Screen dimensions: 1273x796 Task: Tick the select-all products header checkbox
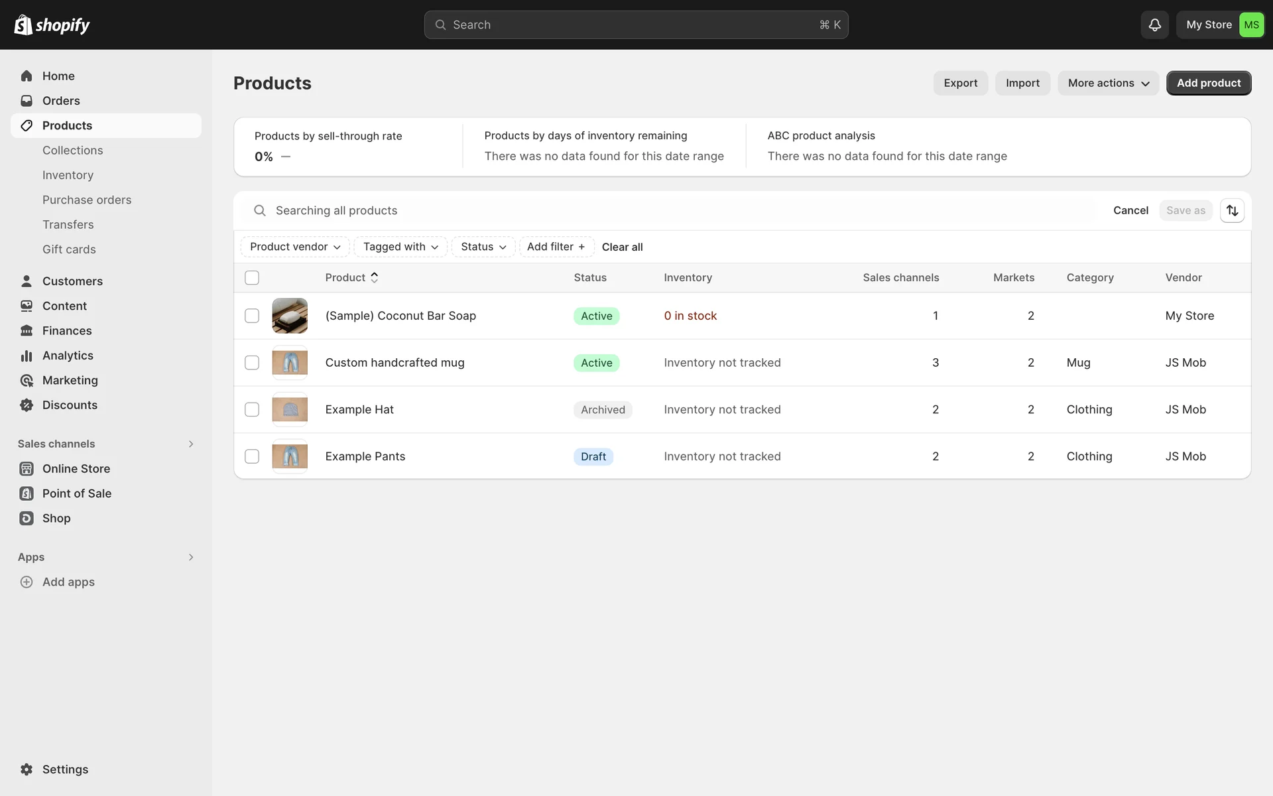(252, 278)
